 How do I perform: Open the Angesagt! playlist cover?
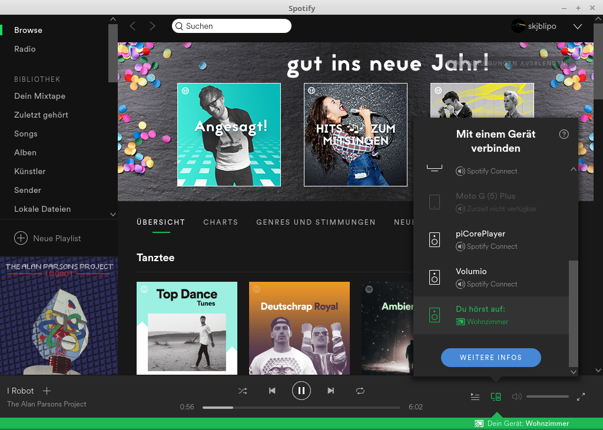click(229, 135)
